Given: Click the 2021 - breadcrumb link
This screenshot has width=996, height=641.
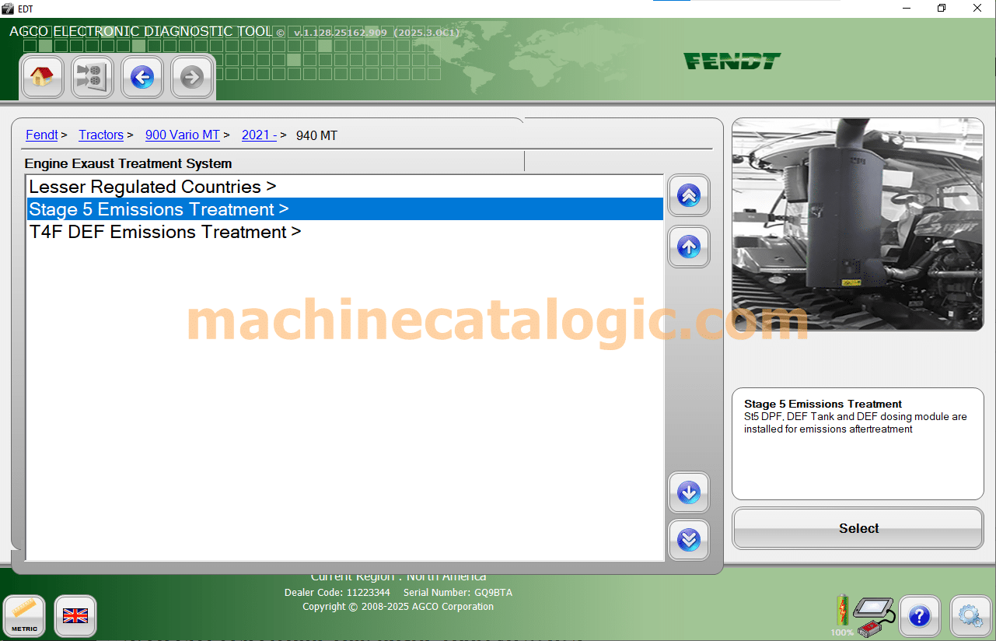Looking at the screenshot, I should pos(260,135).
